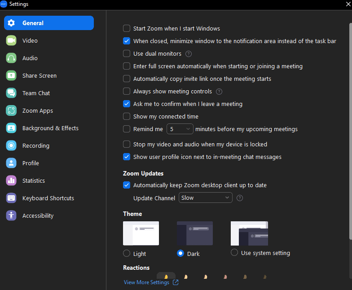This screenshot has height=290, width=352.
Task: Click the View More Settings link
Action: point(146,282)
